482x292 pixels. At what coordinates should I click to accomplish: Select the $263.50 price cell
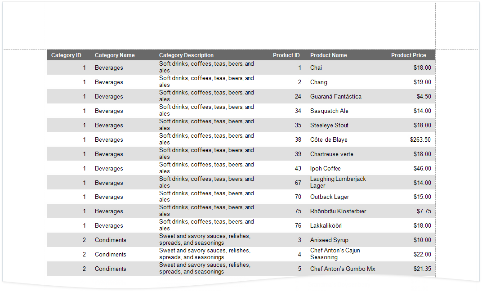point(420,140)
